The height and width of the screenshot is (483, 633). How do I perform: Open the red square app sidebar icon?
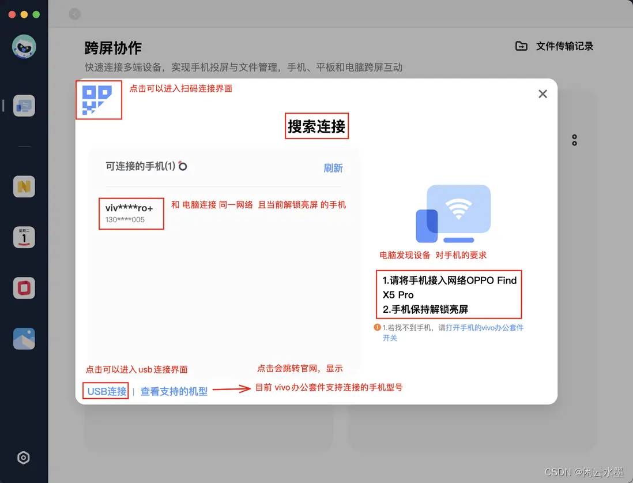pos(24,288)
